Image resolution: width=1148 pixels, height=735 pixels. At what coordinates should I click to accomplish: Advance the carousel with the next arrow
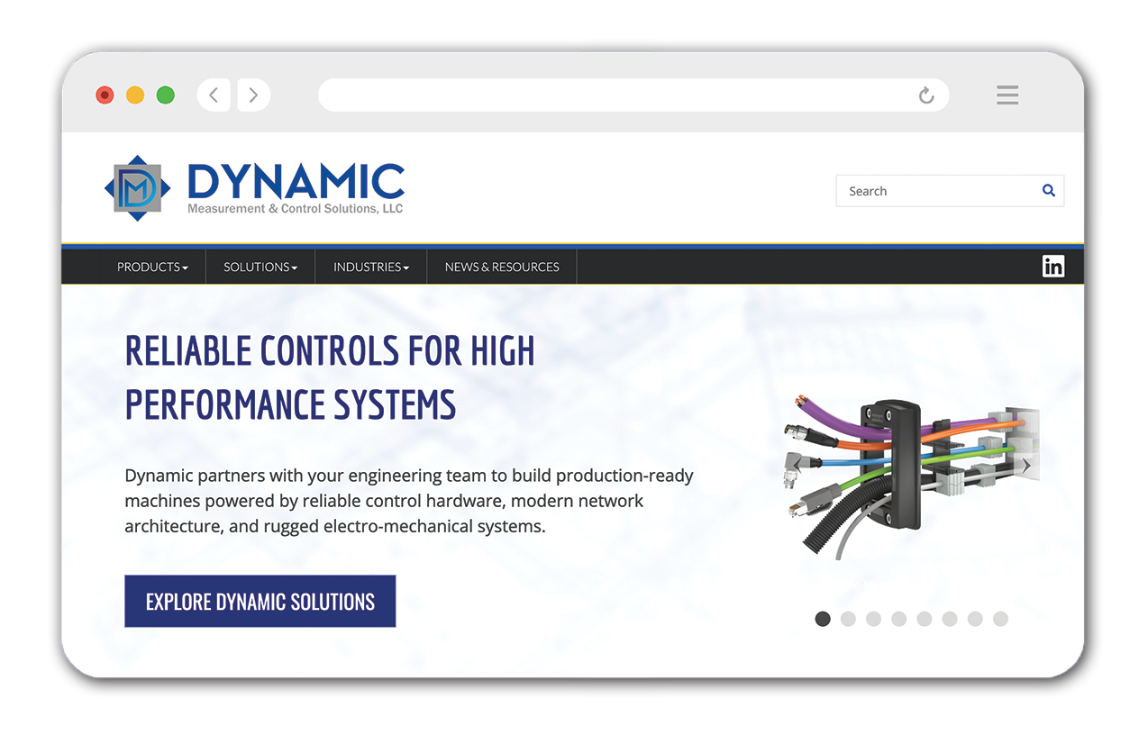coord(1026,466)
